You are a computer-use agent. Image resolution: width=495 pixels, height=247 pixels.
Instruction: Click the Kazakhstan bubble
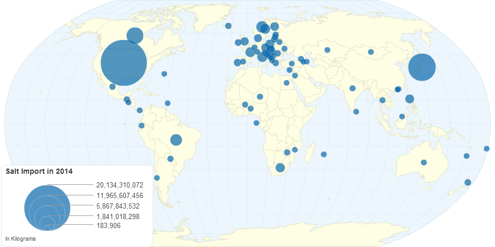click(327, 50)
